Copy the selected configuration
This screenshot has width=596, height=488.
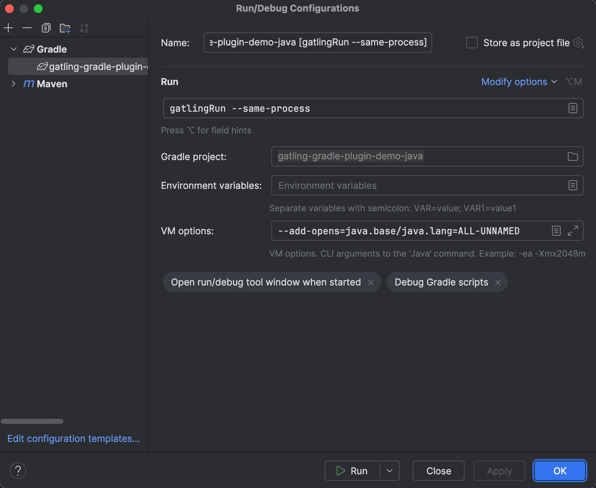46,28
